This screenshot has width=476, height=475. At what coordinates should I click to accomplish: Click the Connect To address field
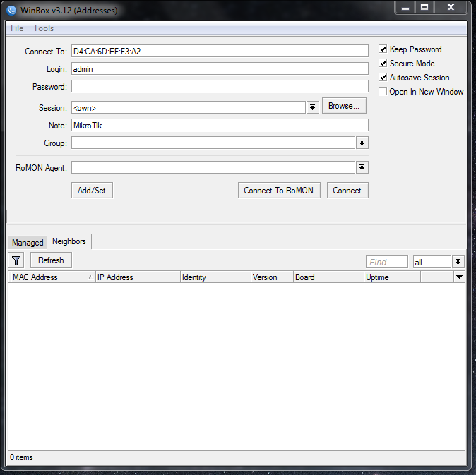(x=220, y=51)
